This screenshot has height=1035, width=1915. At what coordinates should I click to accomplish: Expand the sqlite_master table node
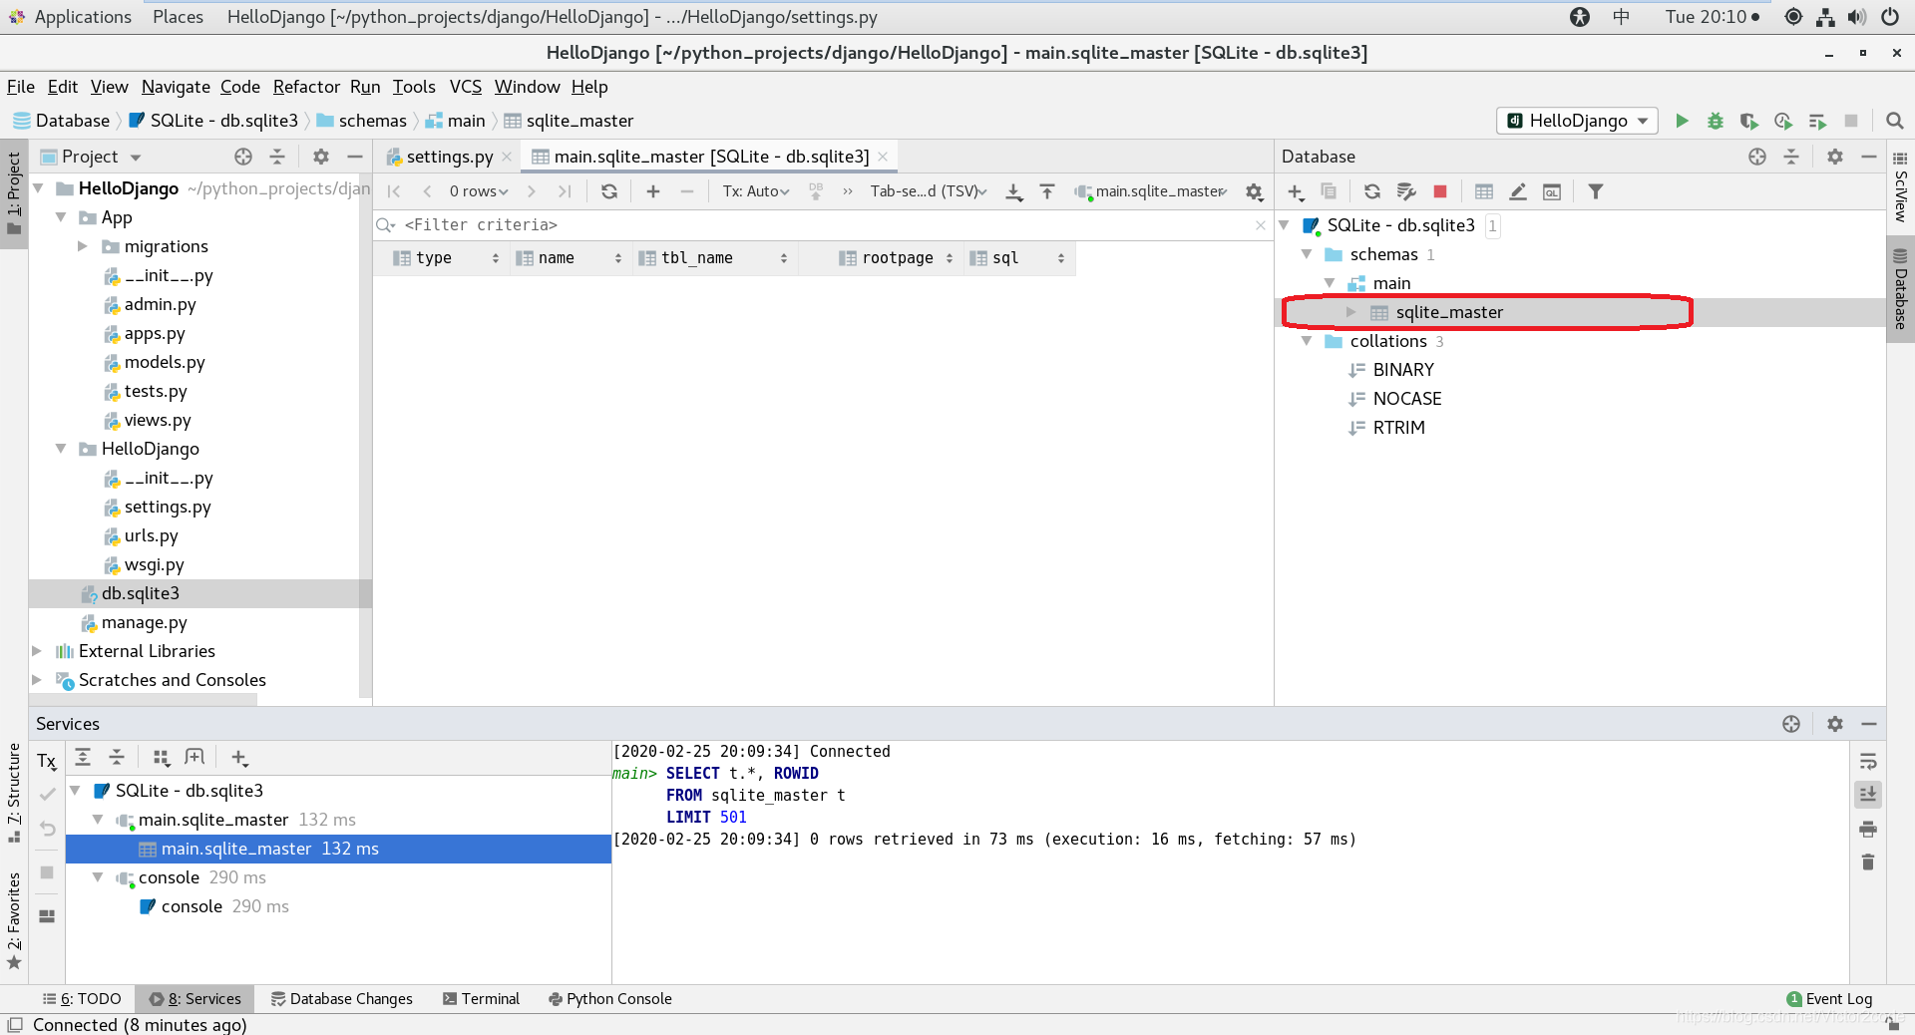1351,312
